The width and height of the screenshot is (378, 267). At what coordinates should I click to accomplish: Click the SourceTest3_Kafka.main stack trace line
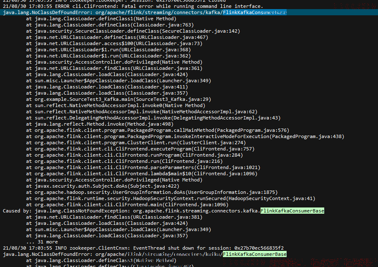[118, 99]
